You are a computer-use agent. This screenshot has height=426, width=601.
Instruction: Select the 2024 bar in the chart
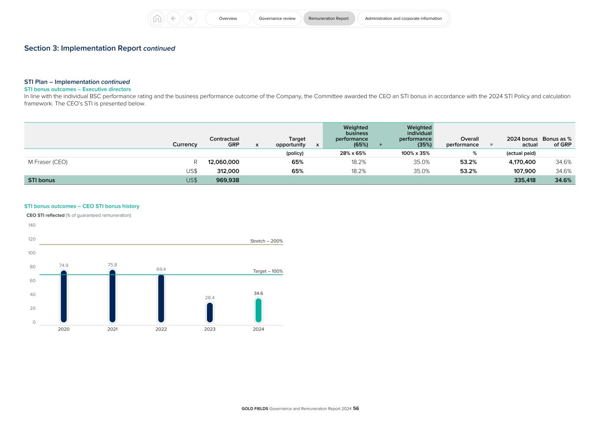point(258,310)
